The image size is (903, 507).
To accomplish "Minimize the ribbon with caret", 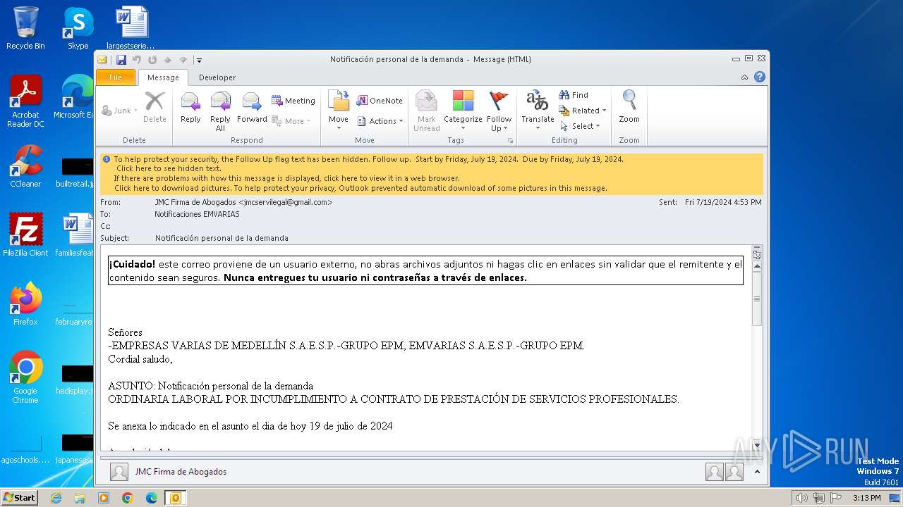I will tap(745, 77).
